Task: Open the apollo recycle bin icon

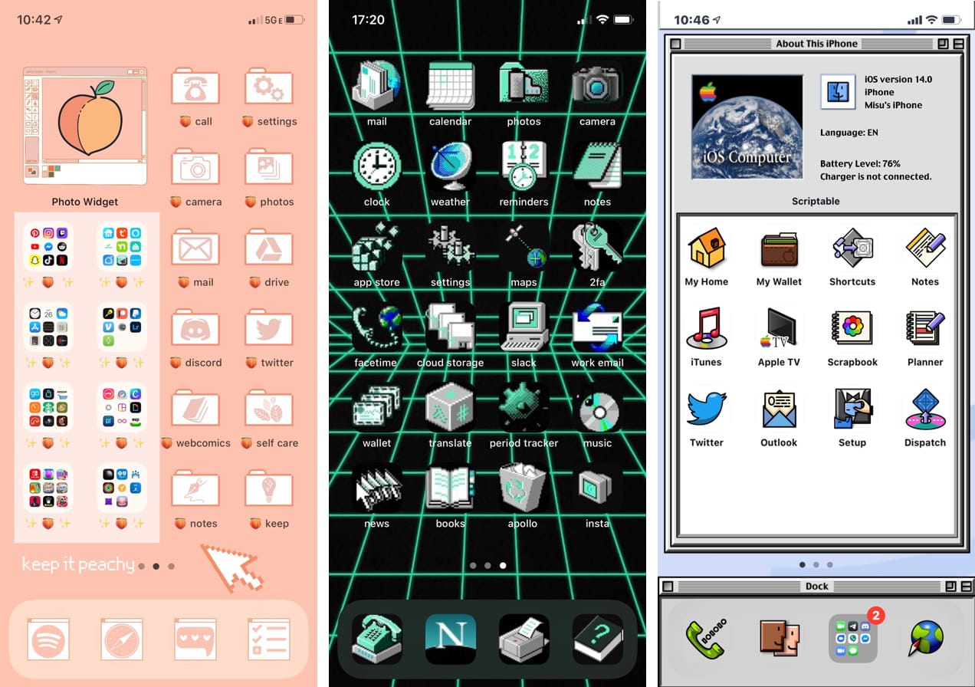Action: (524, 488)
